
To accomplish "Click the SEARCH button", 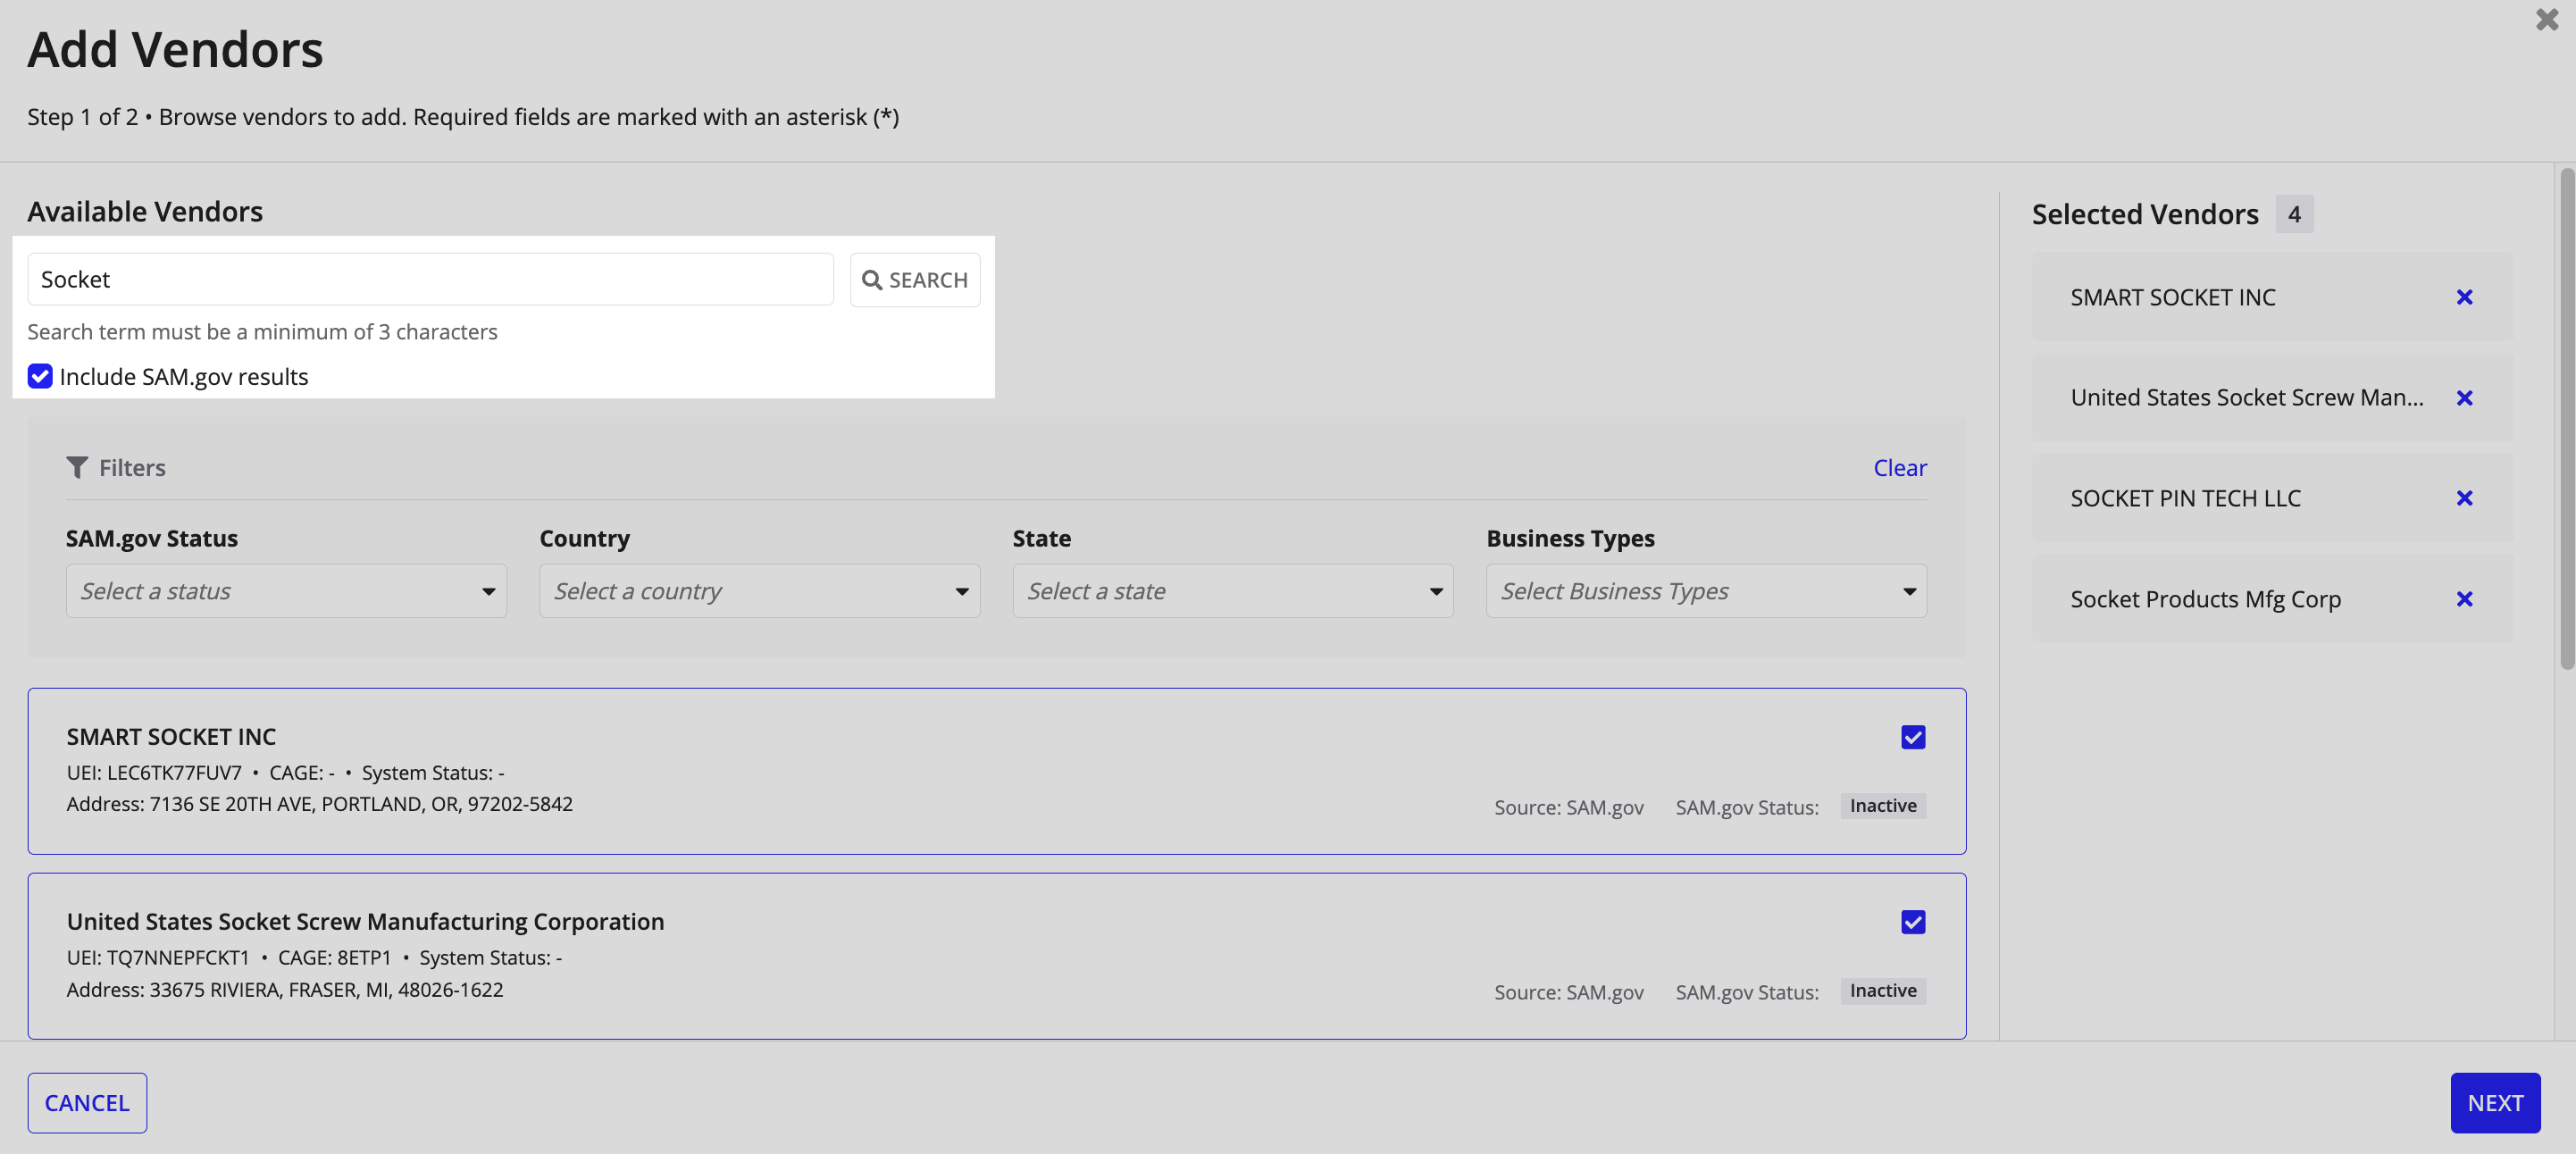I will coord(915,280).
